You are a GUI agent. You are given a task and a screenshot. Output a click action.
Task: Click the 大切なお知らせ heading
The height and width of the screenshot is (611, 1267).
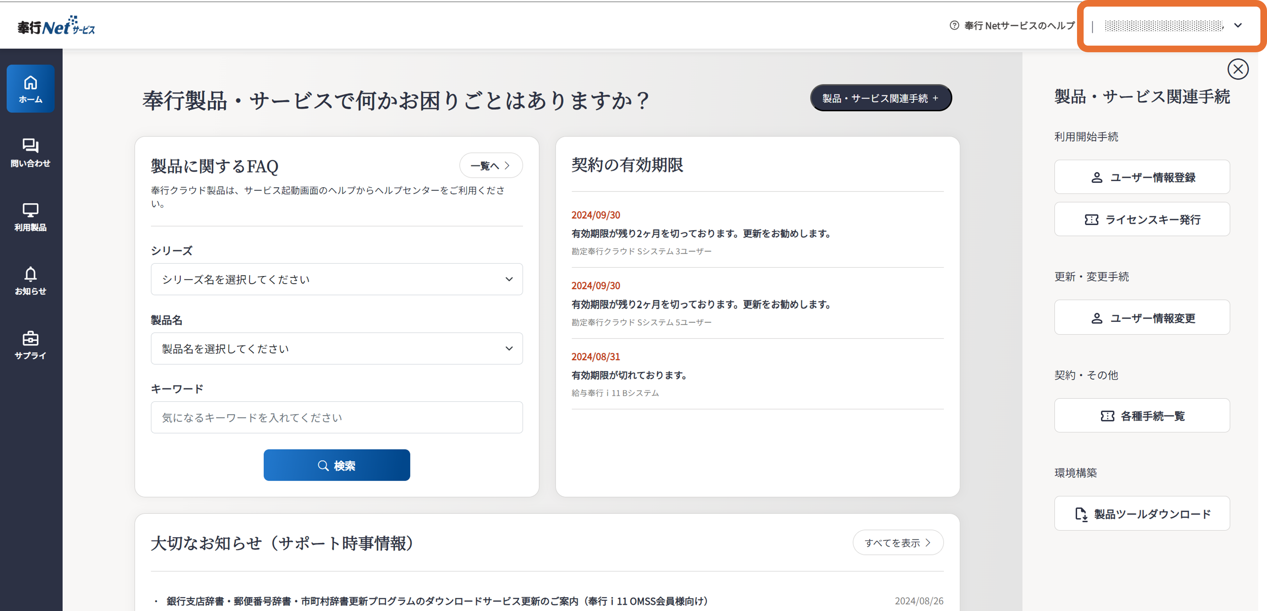point(282,543)
